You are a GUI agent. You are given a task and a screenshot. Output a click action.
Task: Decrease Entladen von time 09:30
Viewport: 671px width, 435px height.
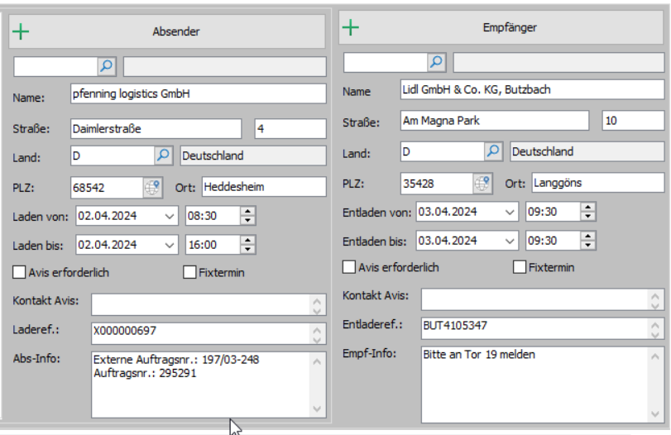click(588, 217)
